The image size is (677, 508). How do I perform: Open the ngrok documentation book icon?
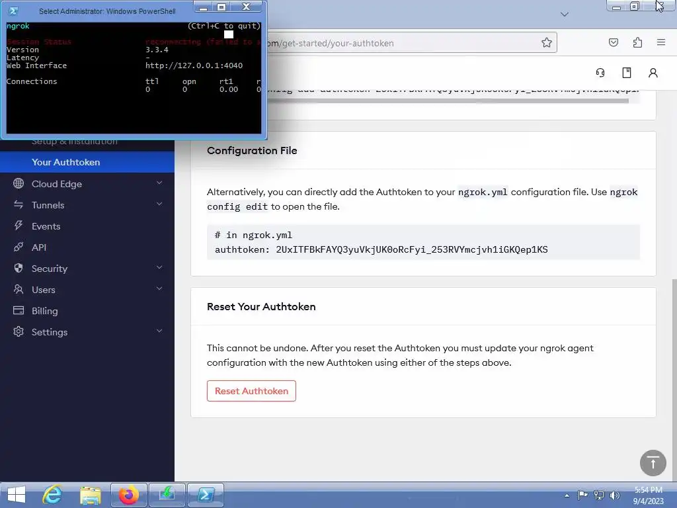627,73
